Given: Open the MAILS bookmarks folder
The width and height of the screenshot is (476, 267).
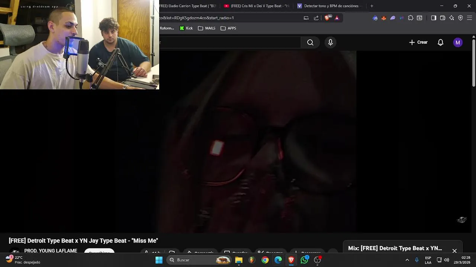Looking at the screenshot, I should pyautogui.click(x=207, y=28).
